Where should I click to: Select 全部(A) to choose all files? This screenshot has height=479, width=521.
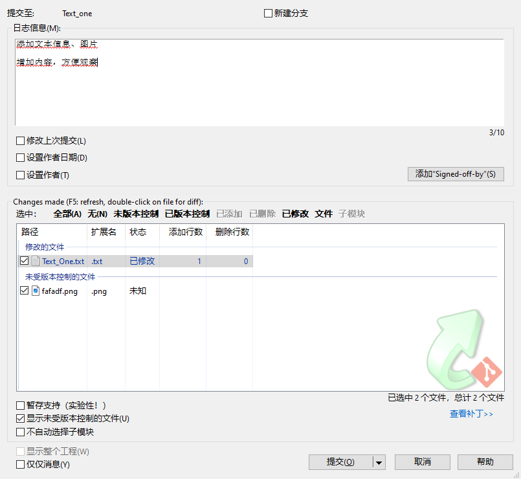[67, 214]
